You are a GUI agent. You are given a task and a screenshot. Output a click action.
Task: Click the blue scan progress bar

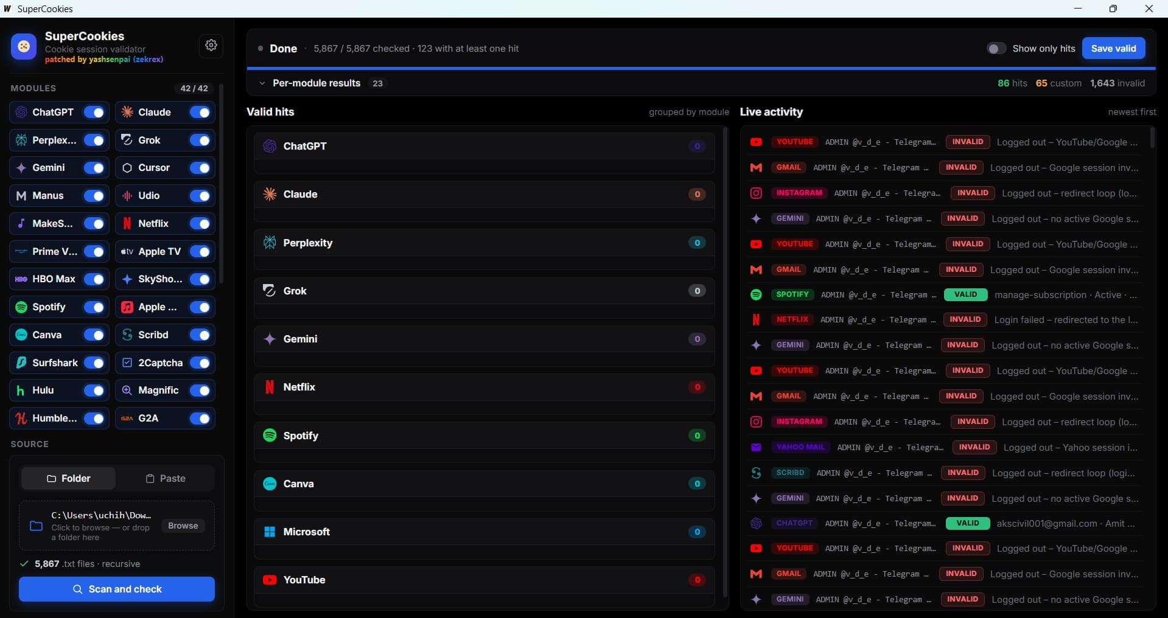pos(701,68)
